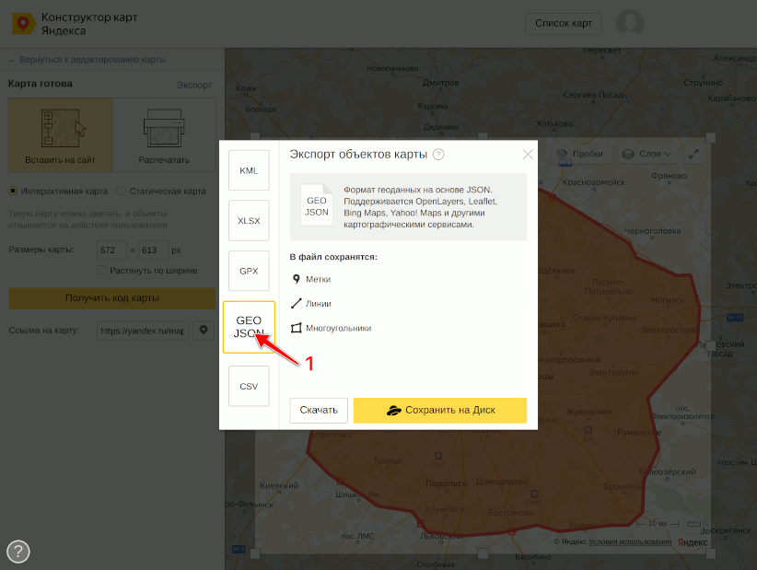Open the Слои layers dropdown
The image size is (757, 570).
click(x=646, y=154)
